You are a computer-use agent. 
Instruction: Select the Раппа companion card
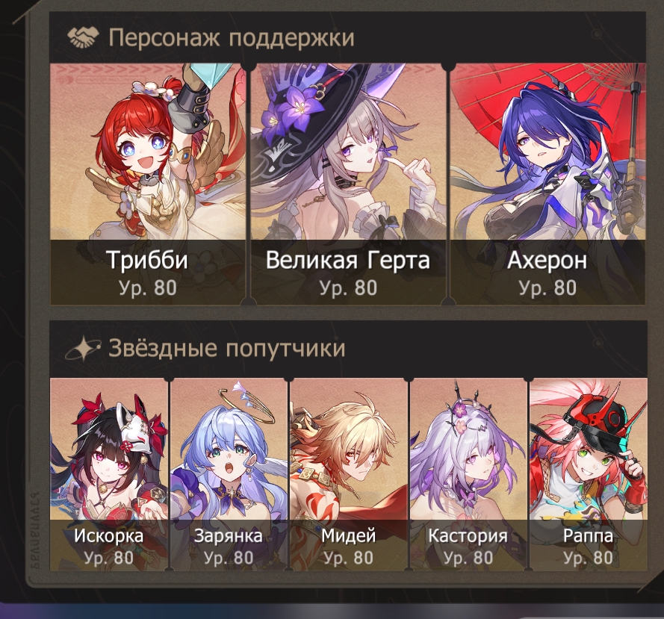[x=589, y=474]
